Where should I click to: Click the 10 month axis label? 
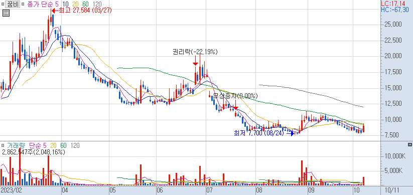click(x=356, y=190)
